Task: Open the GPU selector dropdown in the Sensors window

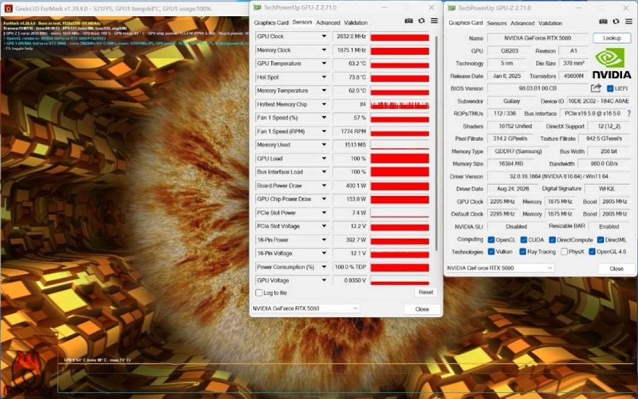Action: click(305, 308)
